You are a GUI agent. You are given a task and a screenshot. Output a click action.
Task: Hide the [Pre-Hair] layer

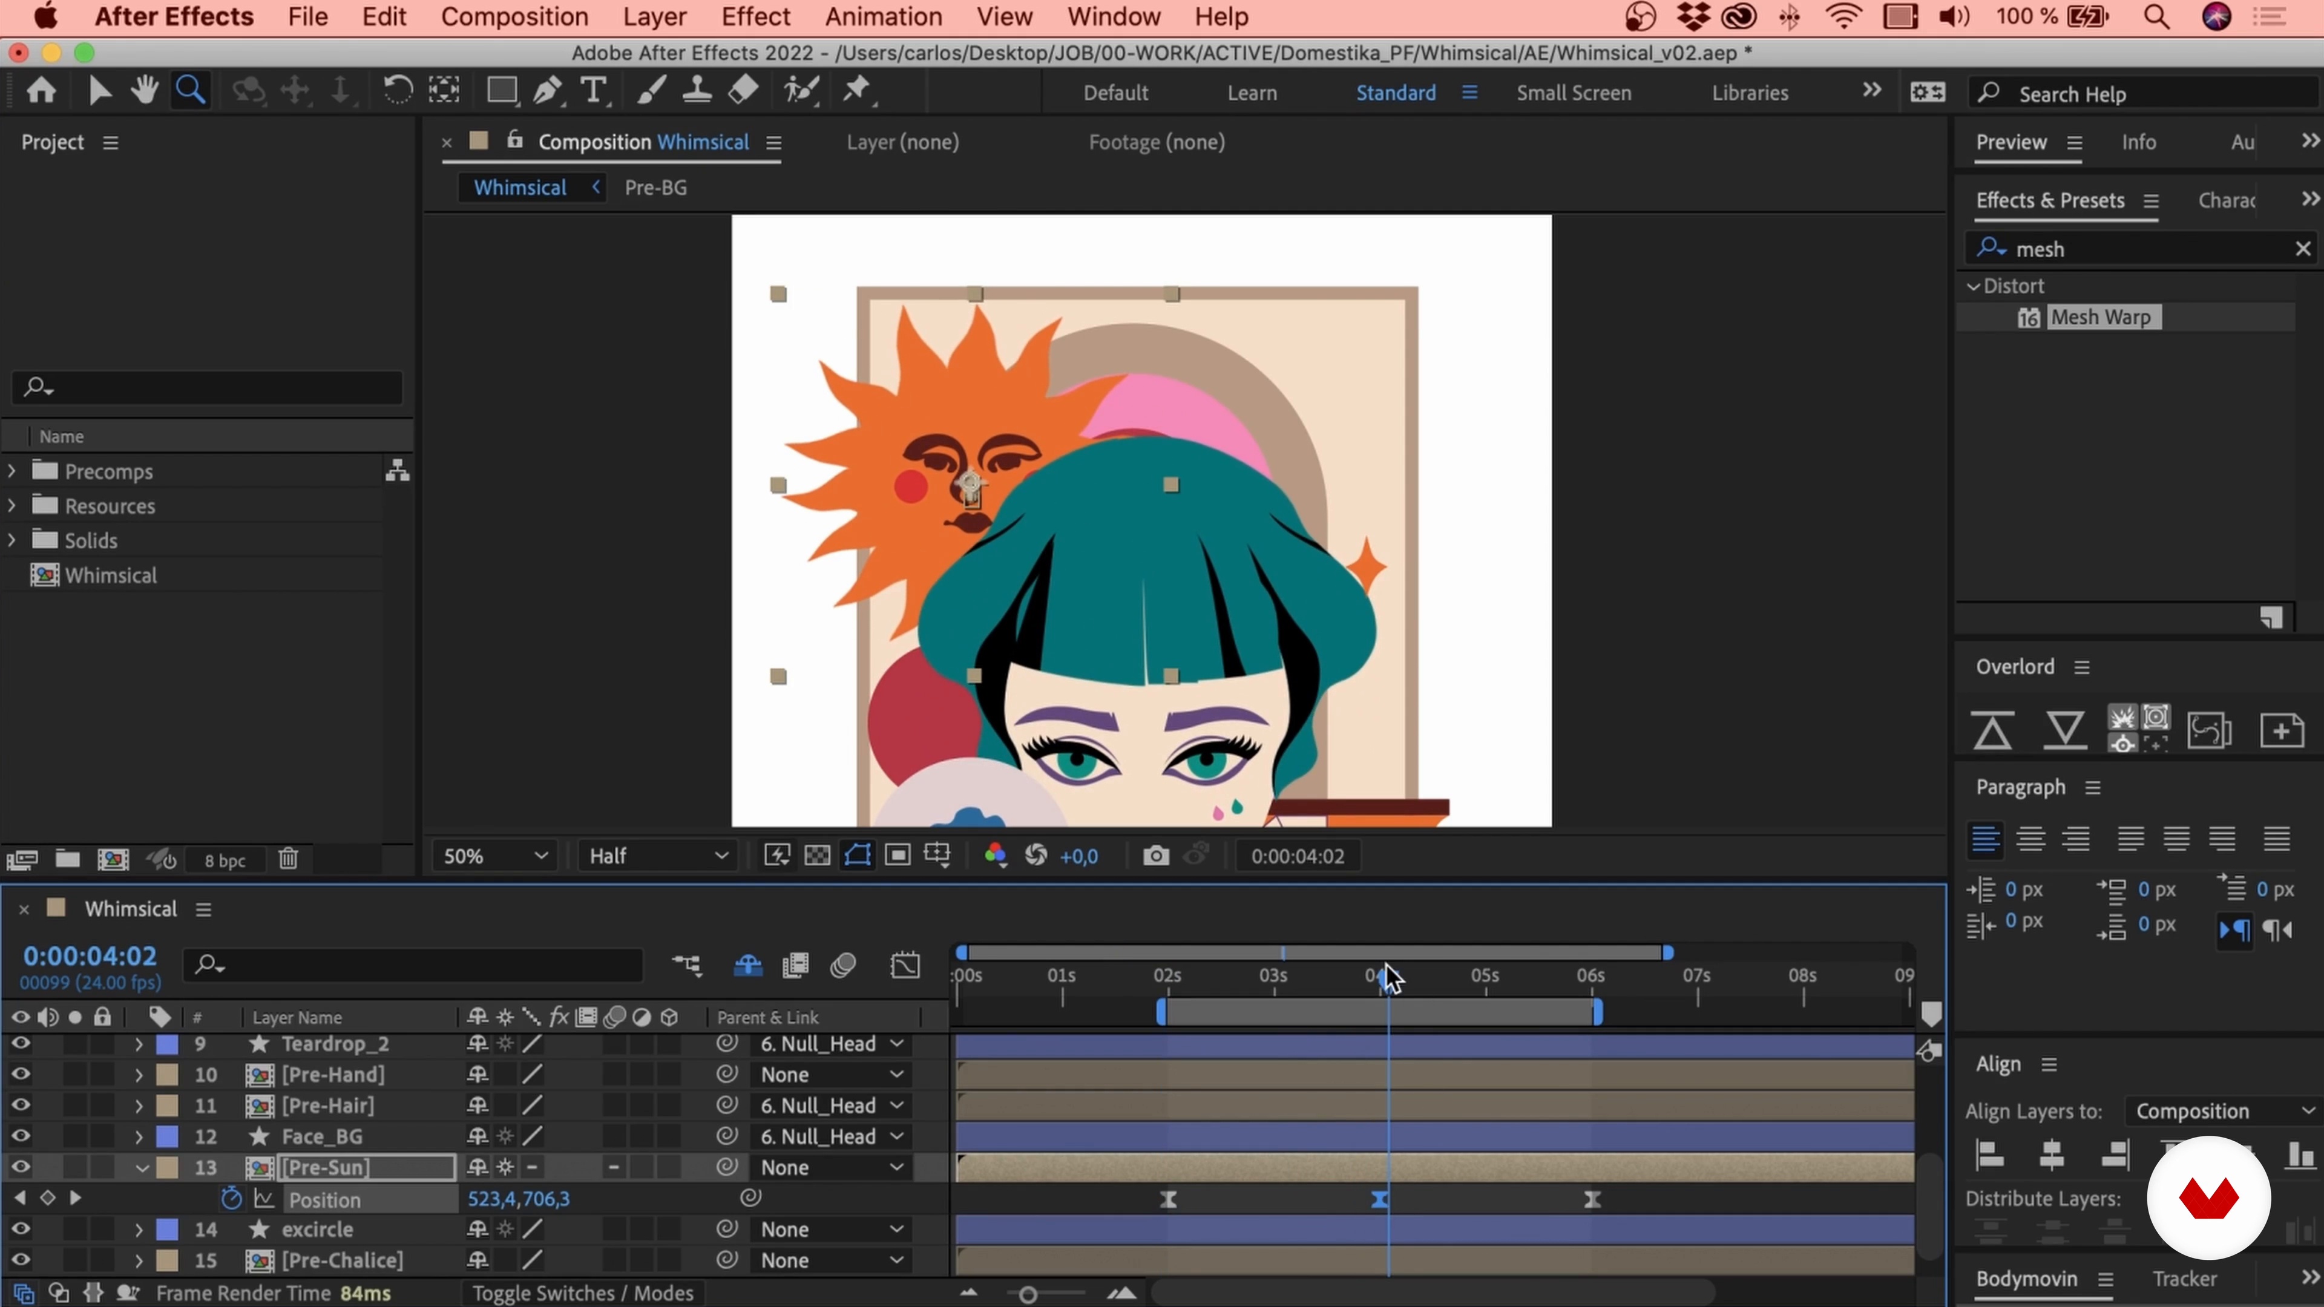coord(20,1106)
